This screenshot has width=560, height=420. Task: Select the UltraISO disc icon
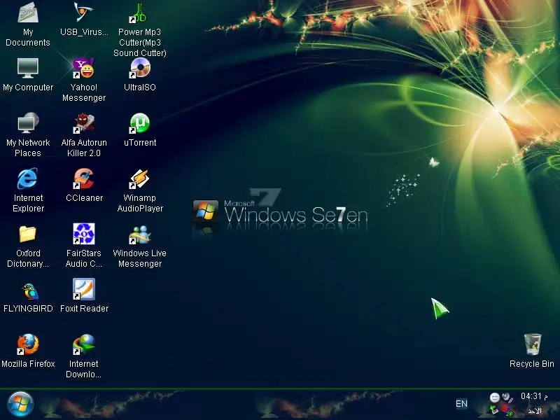coord(139,68)
